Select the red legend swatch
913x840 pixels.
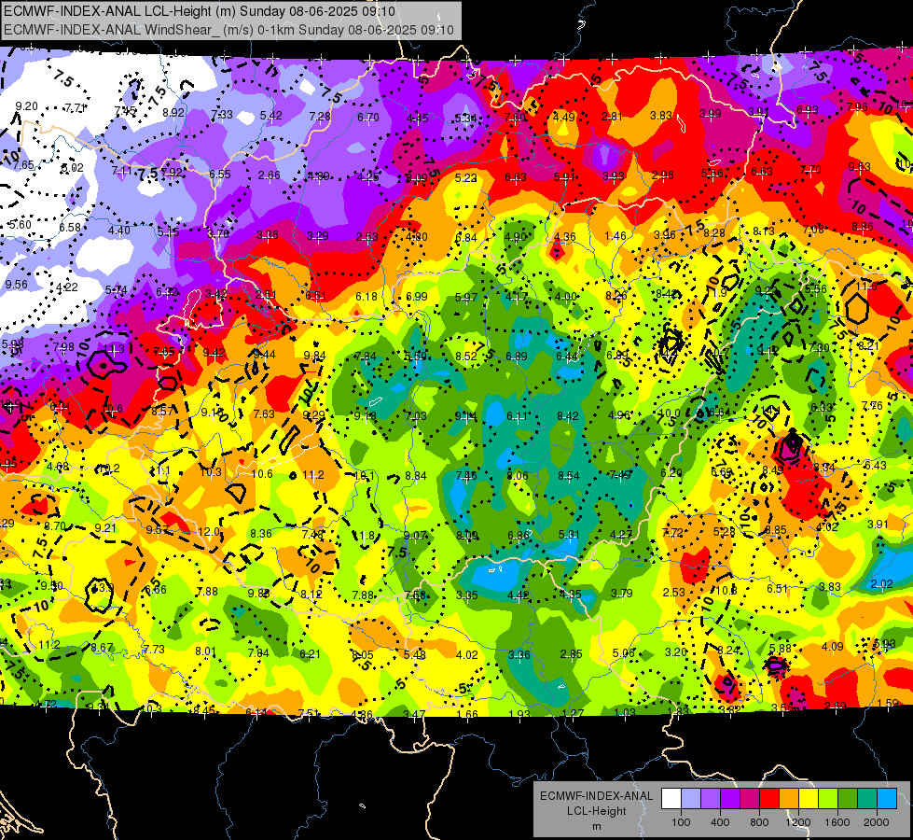(x=769, y=799)
